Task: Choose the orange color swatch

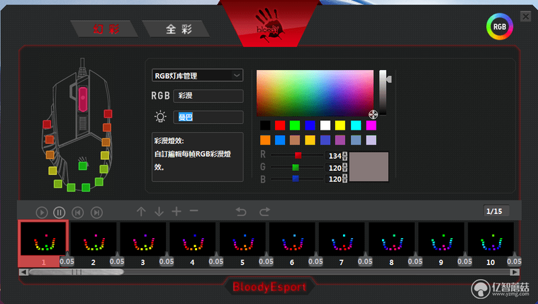Action: coord(265,140)
